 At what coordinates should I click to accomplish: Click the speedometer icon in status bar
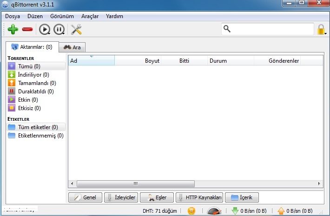click(214, 211)
